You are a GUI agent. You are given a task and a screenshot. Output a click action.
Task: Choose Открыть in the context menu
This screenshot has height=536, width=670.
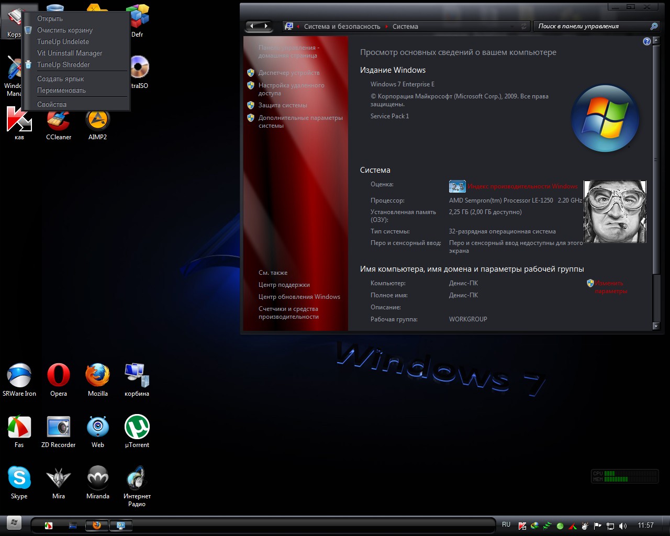(x=76, y=18)
